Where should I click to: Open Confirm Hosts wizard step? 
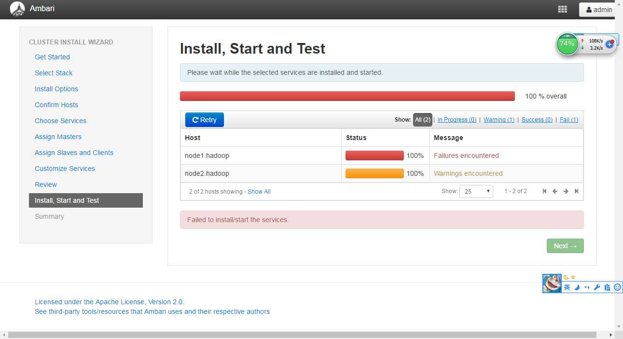[x=56, y=105]
